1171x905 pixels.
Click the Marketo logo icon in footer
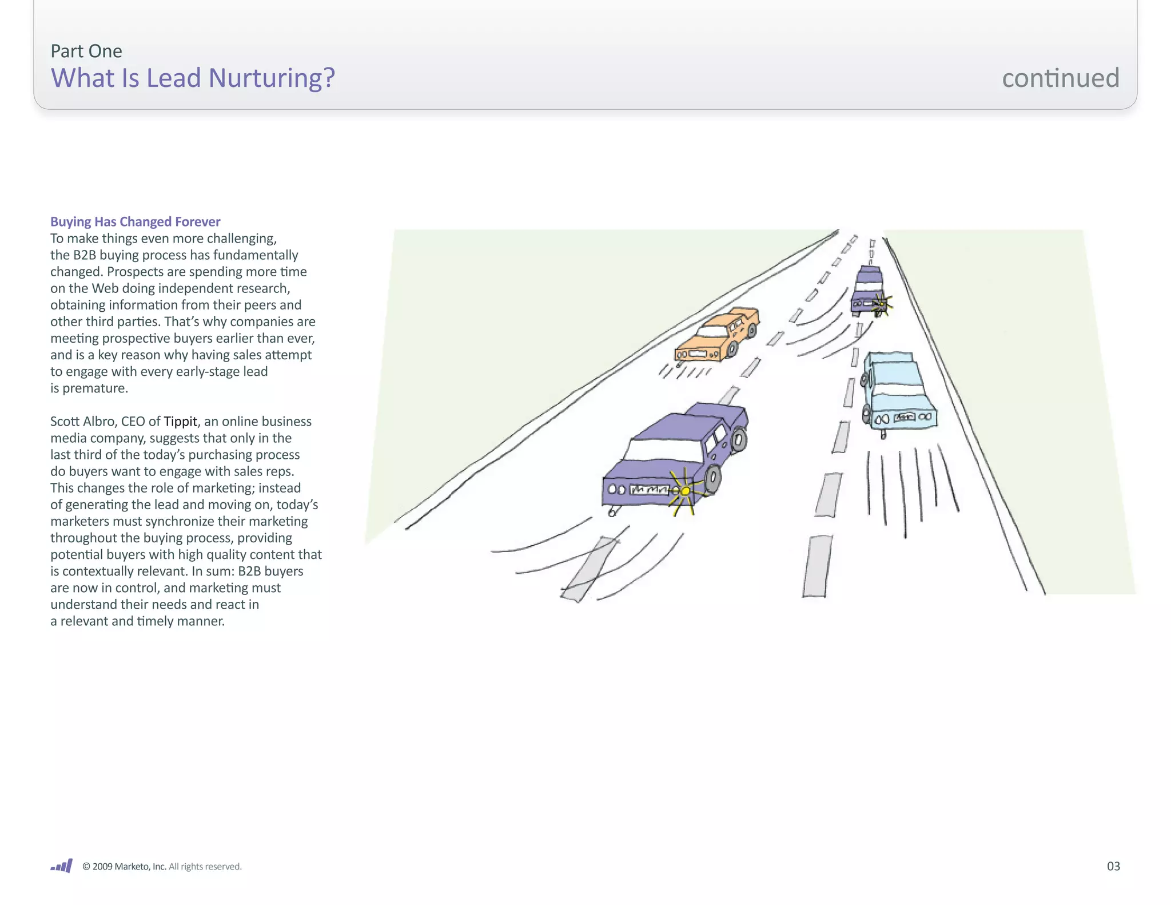tap(62, 866)
